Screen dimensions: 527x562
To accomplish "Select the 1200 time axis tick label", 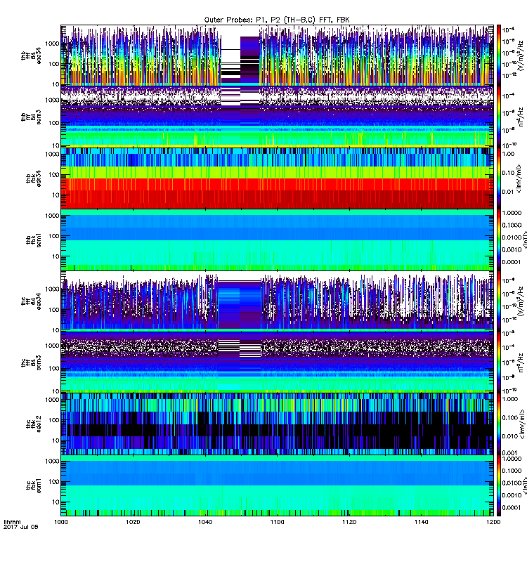I will point(493,522).
